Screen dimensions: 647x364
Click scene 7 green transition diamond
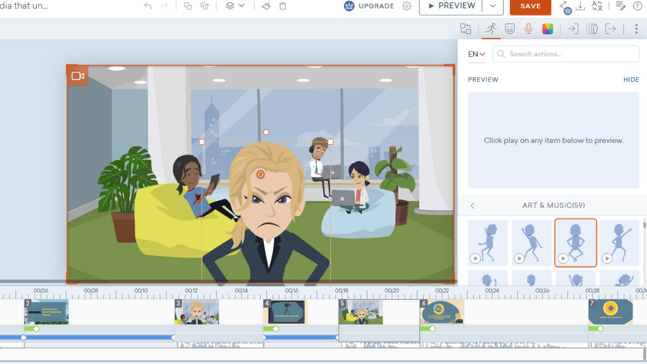click(600, 329)
